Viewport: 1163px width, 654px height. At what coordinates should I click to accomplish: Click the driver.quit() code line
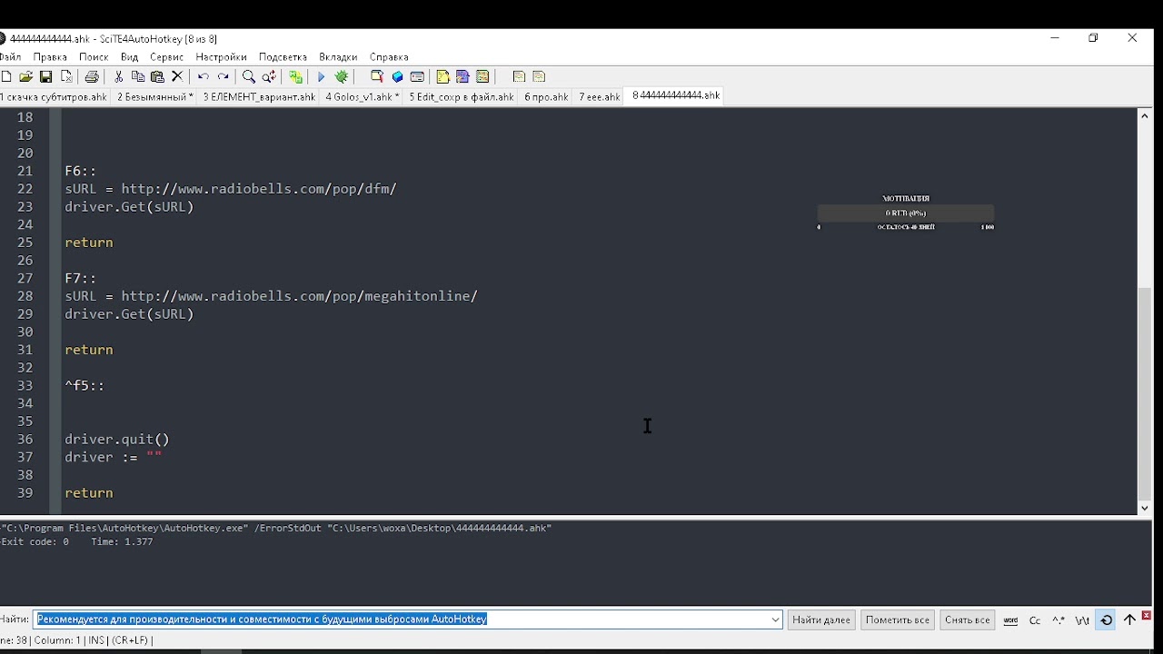click(117, 440)
